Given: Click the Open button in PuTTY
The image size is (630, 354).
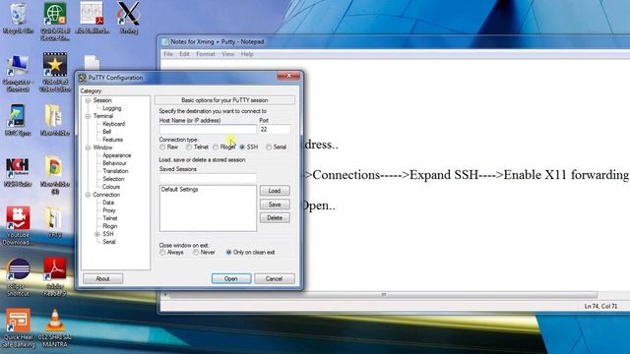Looking at the screenshot, I should (231, 278).
